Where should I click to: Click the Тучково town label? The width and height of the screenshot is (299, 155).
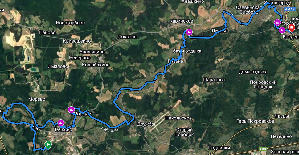[x=63, y=130]
